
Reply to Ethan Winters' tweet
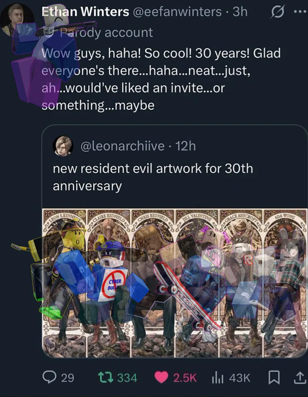[49, 377]
